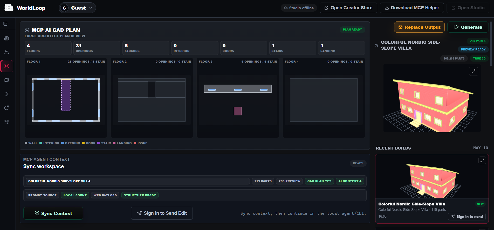Click the 0 DOORS stat tile
494x230 pixels.
point(244,48)
